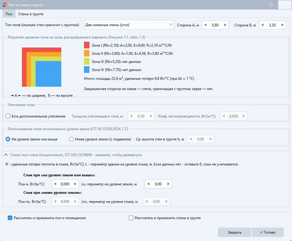The height and width of the screenshot is (241, 292).
Task: Click the floor zone diagram
Action: pos(42,67)
